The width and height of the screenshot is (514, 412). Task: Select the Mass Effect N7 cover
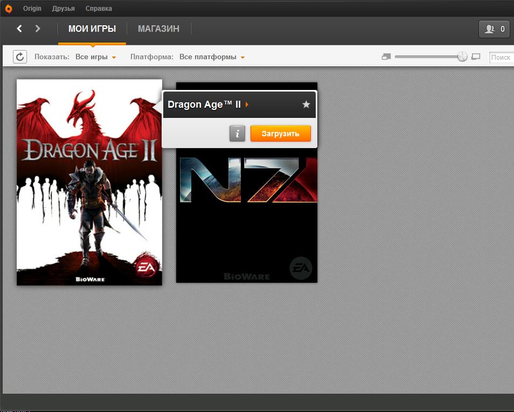(247, 215)
